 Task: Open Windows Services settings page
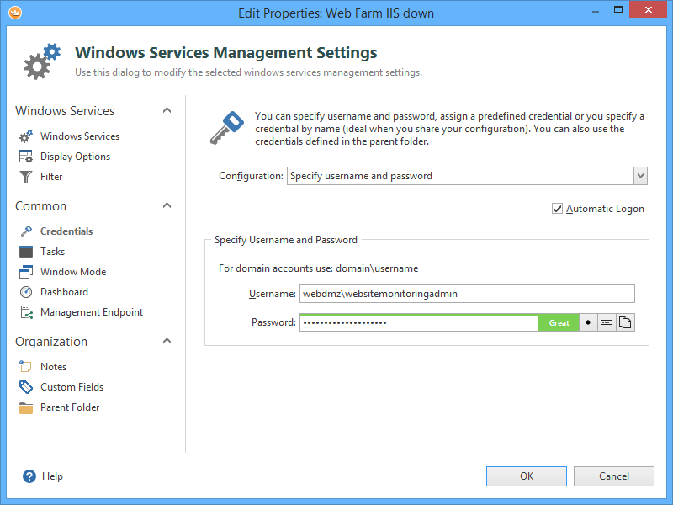pyautogui.click(x=79, y=136)
